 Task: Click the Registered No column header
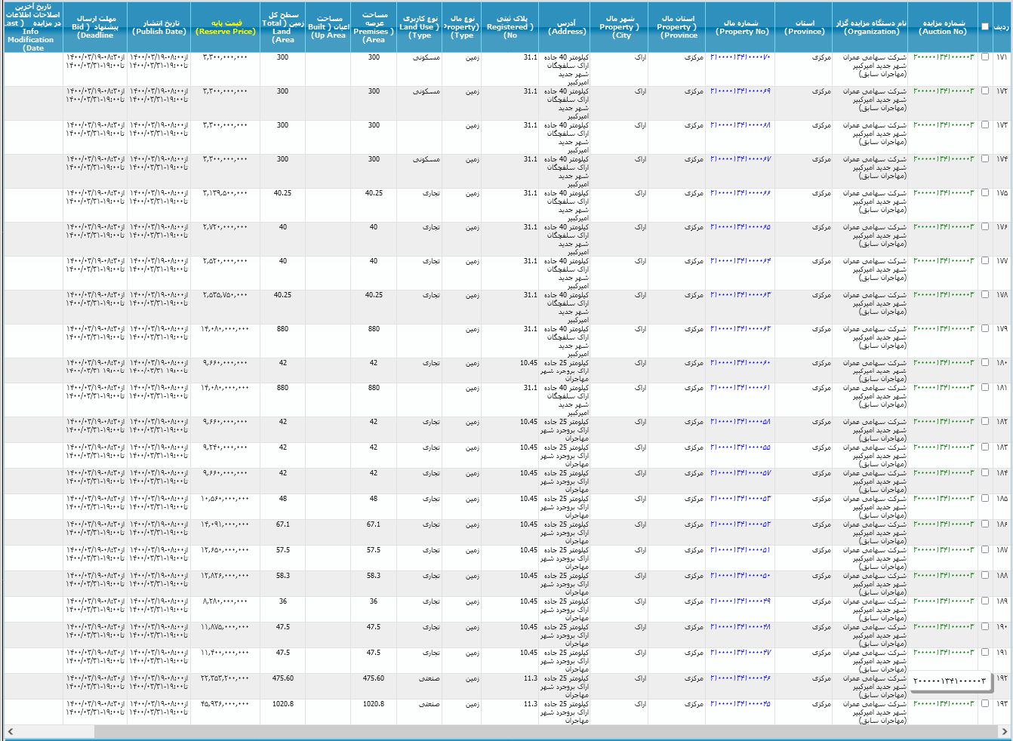[510, 27]
